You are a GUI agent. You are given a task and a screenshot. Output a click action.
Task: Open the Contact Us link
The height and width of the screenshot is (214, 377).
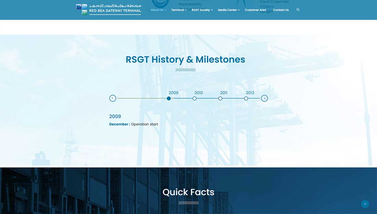281,10
